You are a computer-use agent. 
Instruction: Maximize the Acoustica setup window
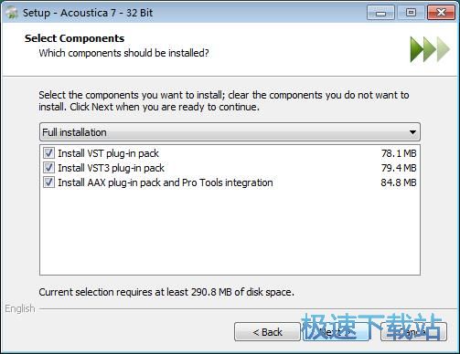point(411,13)
